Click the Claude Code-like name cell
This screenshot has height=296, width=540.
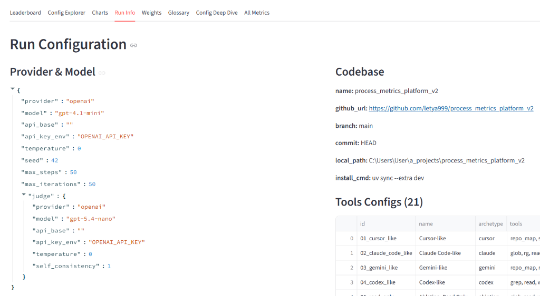445,253
